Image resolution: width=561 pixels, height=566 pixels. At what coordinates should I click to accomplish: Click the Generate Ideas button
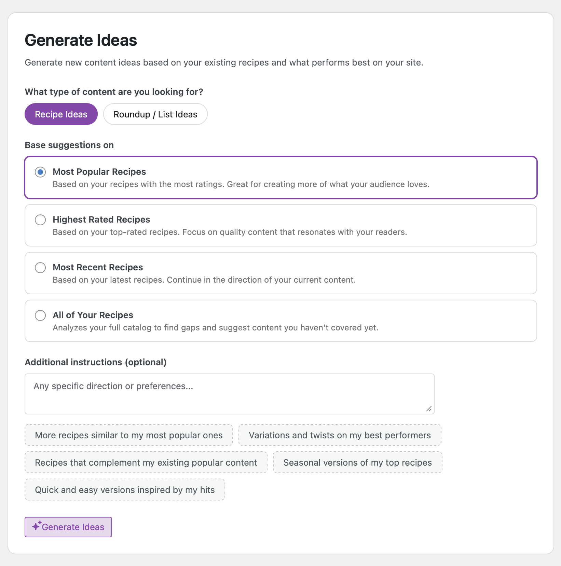click(68, 527)
